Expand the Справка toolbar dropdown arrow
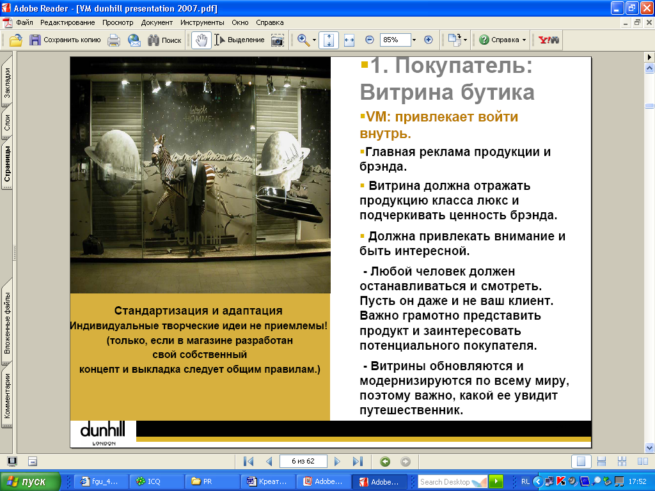Screen dimensions: 655x491 click(x=525, y=40)
